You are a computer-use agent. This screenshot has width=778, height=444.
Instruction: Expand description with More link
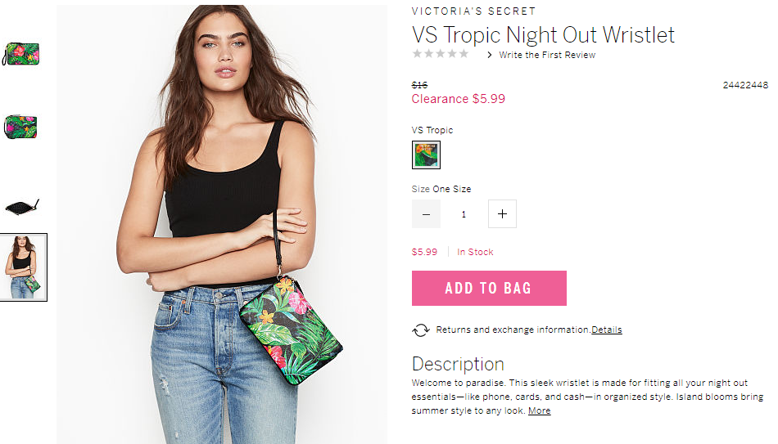(540, 410)
